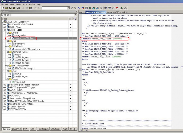Select the GPIOToggle workspace tab

(56, 129)
